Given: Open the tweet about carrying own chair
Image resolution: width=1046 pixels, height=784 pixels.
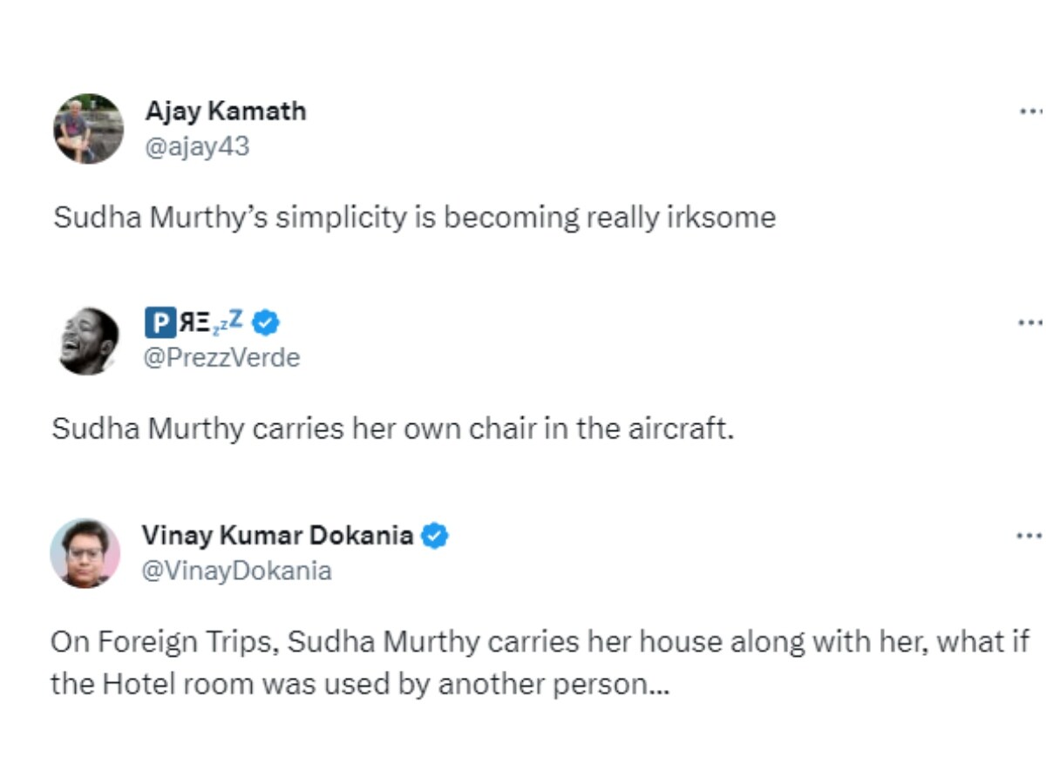Looking at the screenshot, I should pyautogui.click(x=392, y=429).
